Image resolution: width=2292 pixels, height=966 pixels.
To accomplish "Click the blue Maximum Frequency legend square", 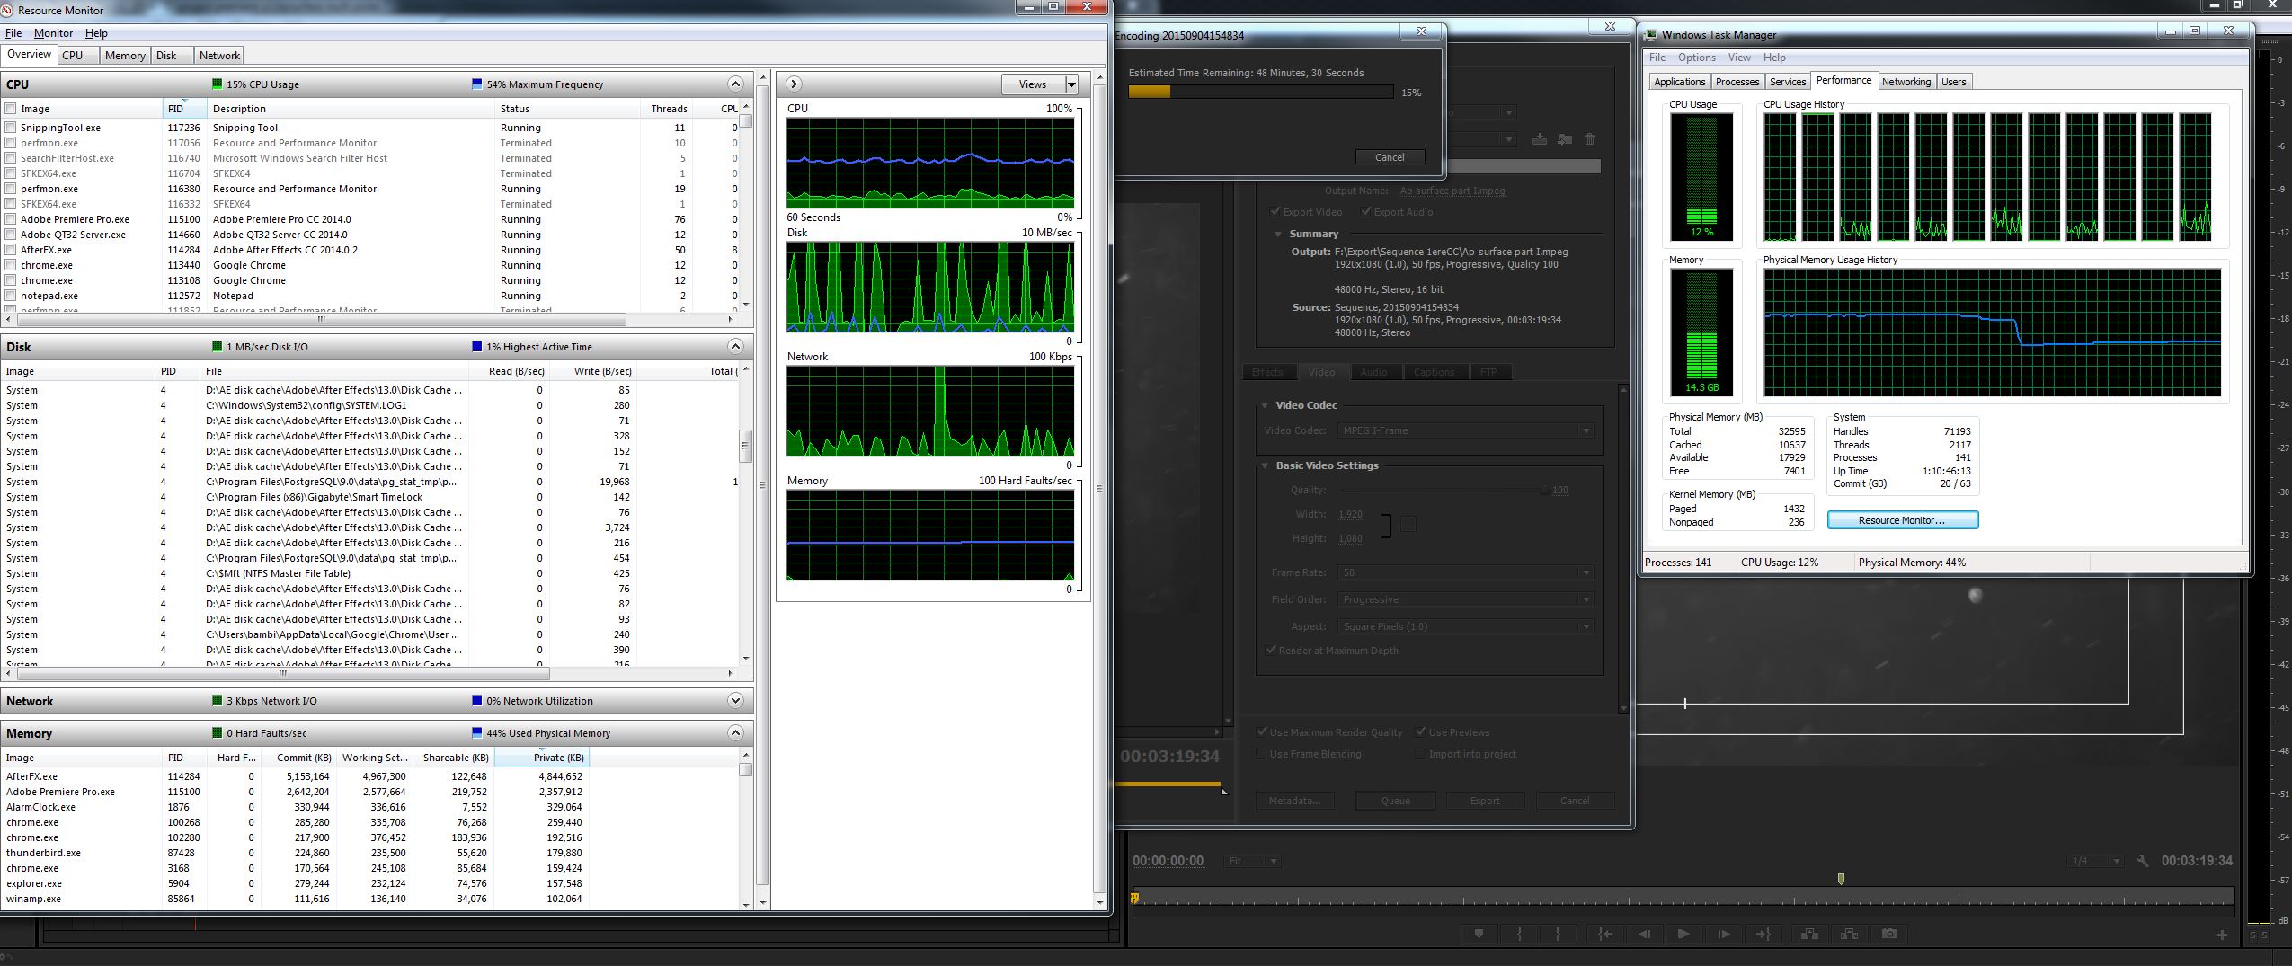I will pos(476,84).
